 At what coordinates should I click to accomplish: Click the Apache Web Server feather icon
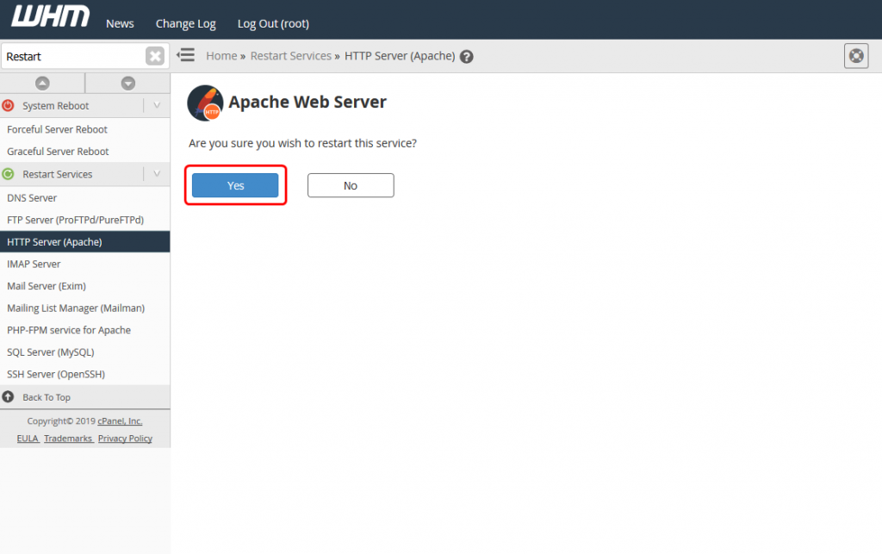point(204,103)
